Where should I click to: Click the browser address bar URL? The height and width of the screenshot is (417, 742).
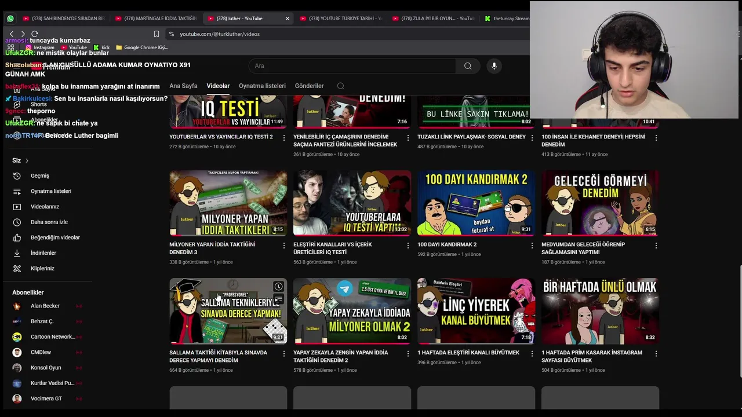(x=220, y=34)
